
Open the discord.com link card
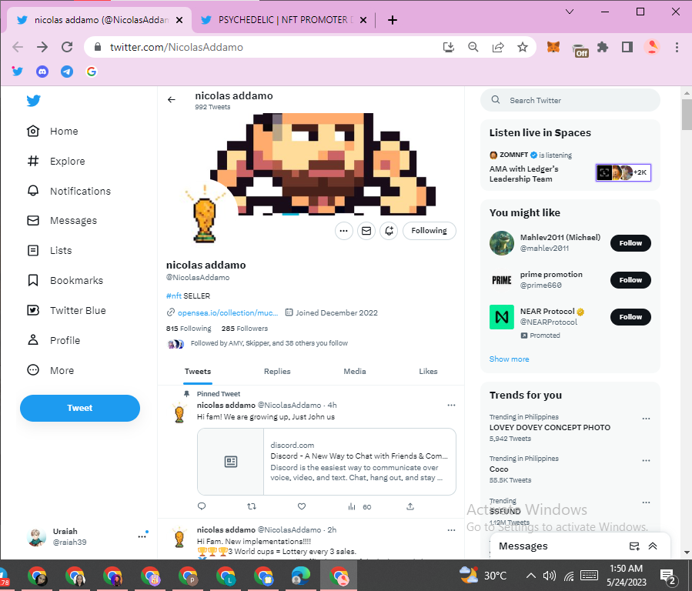[326, 462]
